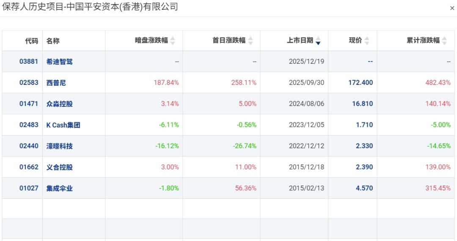The image size is (457, 241).
Task: Select listing date 2015/02/13
Action: 306,188
